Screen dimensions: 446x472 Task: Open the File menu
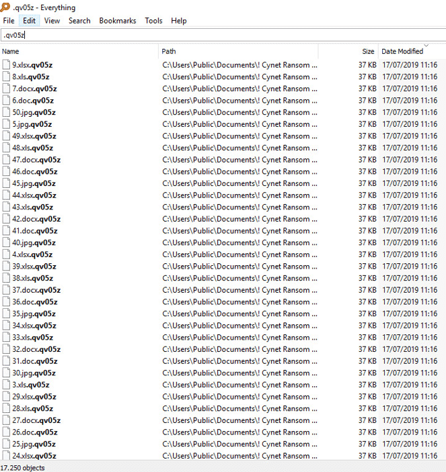[9, 21]
